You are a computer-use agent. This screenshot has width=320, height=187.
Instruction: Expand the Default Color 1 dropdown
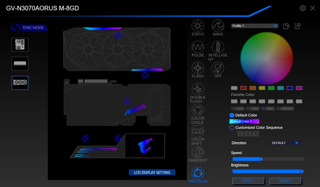[244, 121]
